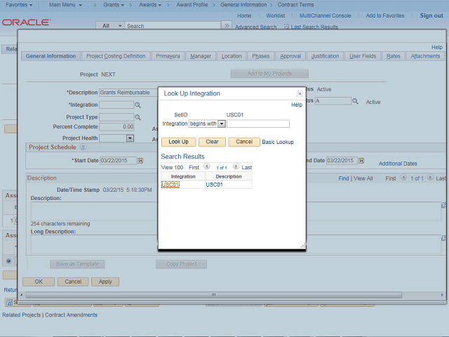Switch to the Justification tab
This screenshot has height=337, width=449.
[325, 56]
